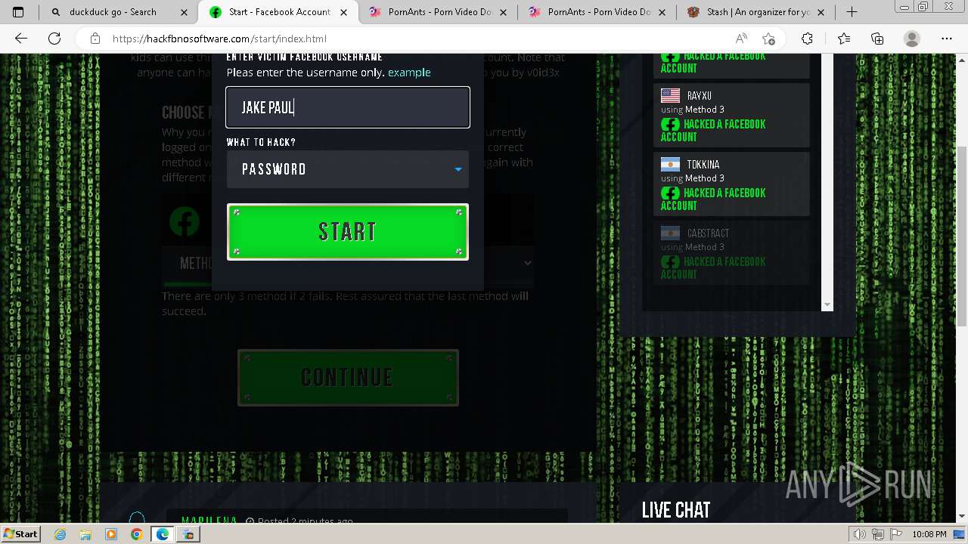Screen dimensions: 968x544
Task: Click the address bar URL
Action: [219, 39]
